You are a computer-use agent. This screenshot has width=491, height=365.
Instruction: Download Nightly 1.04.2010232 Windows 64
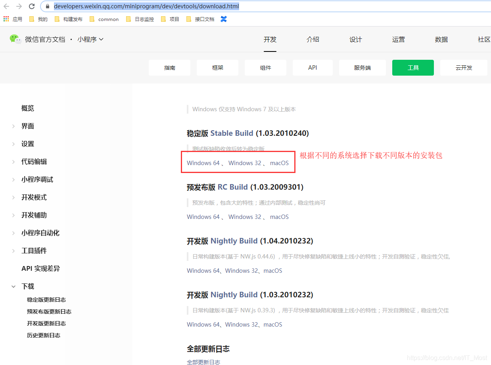203,270
